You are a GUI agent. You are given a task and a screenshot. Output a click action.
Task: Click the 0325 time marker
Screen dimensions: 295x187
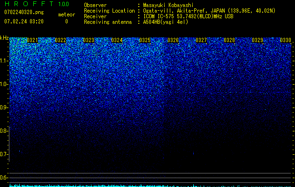[145, 40]
